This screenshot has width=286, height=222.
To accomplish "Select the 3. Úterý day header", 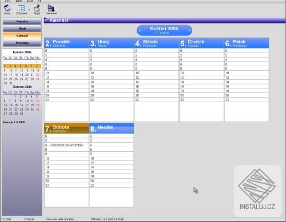I will (112, 43).
